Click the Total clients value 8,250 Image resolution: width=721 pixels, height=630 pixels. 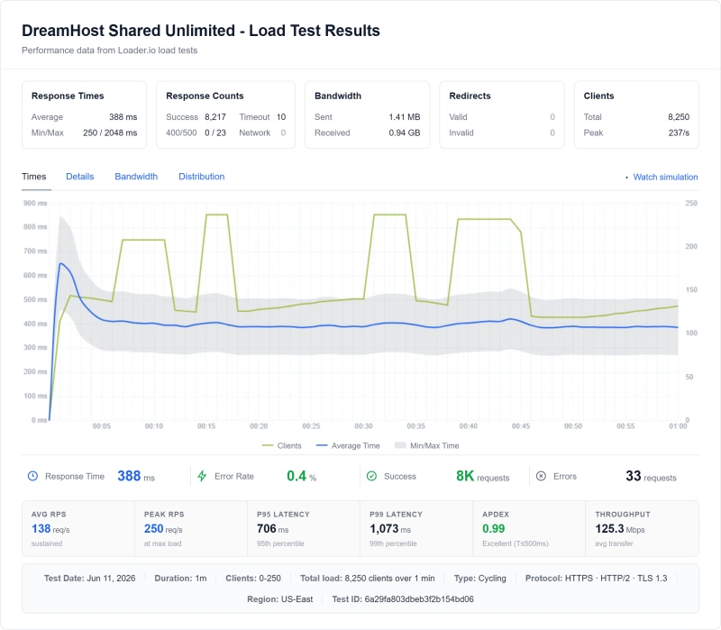coord(679,117)
